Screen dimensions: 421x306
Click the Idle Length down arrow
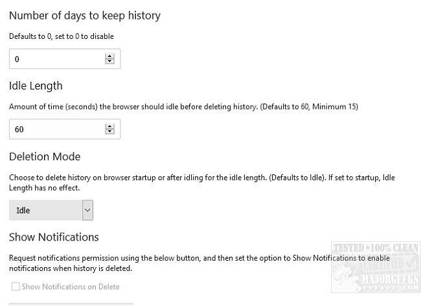[109, 132]
